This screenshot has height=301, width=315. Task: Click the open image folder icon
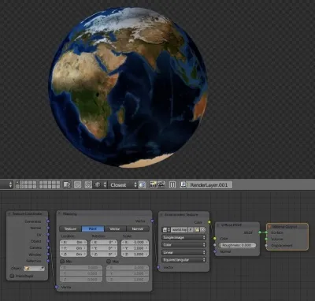(197, 230)
